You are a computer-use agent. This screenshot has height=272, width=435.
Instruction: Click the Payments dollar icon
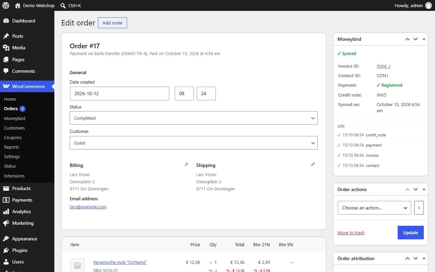(6, 200)
